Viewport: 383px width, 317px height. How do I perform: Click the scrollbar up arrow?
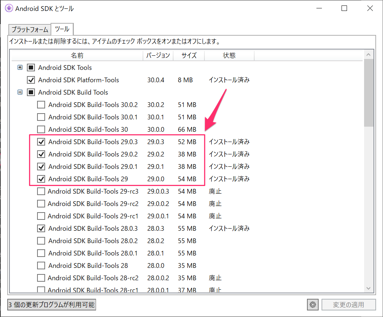click(368, 55)
